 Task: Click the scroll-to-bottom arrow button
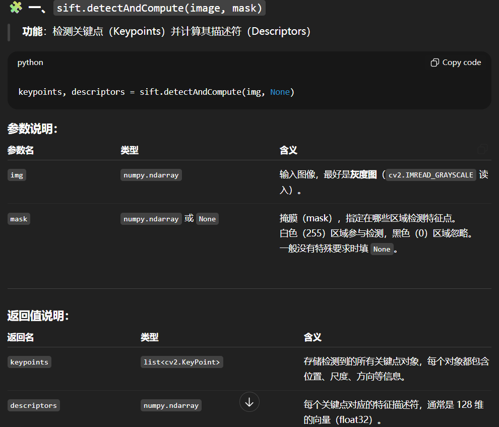pyautogui.click(x=249, y=402)
